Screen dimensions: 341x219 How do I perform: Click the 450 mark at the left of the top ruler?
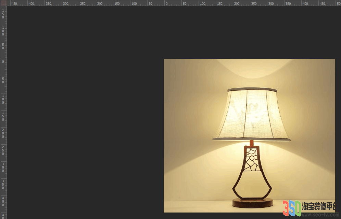(x=14, y=4)
